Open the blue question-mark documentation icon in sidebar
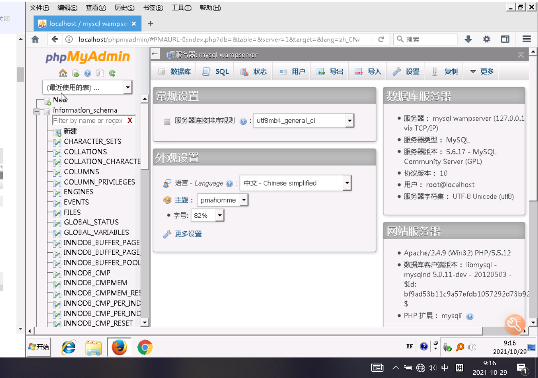Image resolution: width=538 pixels, height=378 pixels. [88, 73]
